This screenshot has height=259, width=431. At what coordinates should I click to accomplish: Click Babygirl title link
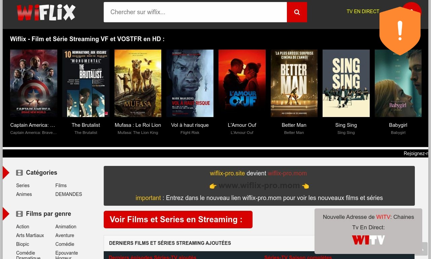click(x=398, y=125)
